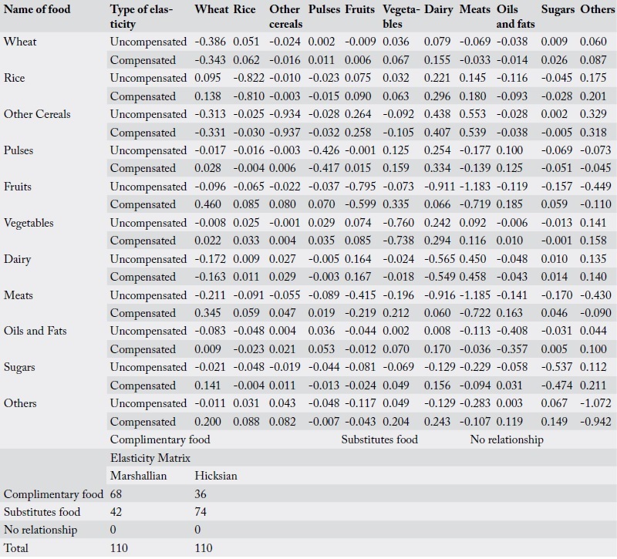Click the 'Elasticity Matrix' heading

point(150,458)
